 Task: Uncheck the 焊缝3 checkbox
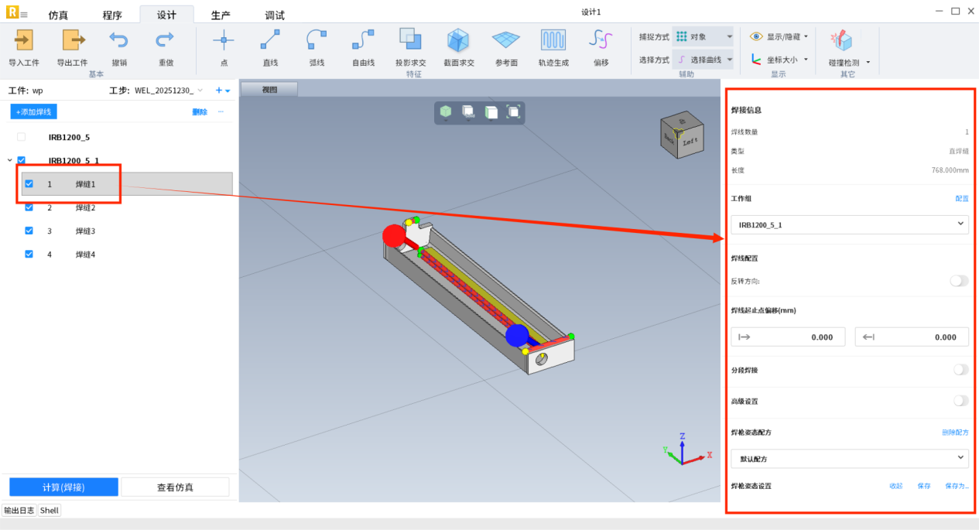[29, 231]
